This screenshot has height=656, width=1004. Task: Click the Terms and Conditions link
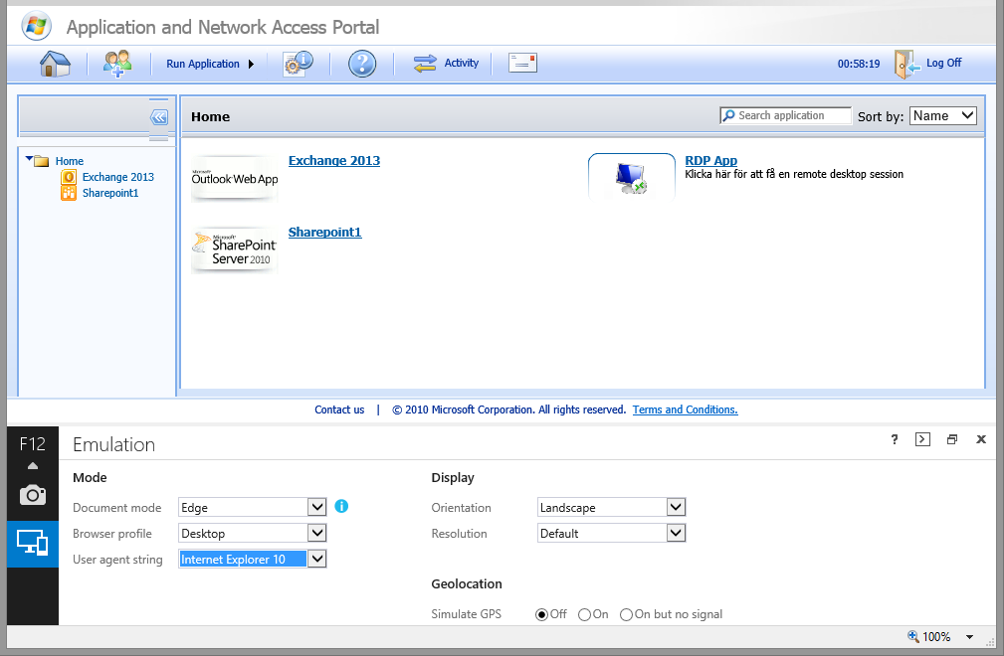(685, 410)
